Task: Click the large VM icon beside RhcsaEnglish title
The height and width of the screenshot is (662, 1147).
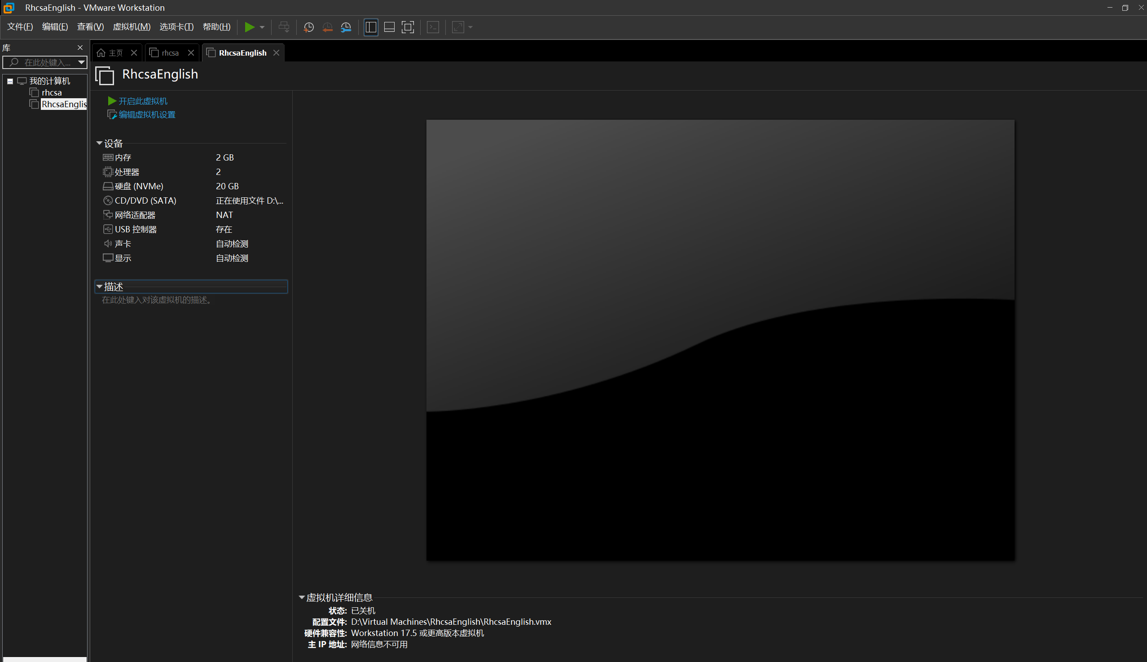Action: coord(105,75)
